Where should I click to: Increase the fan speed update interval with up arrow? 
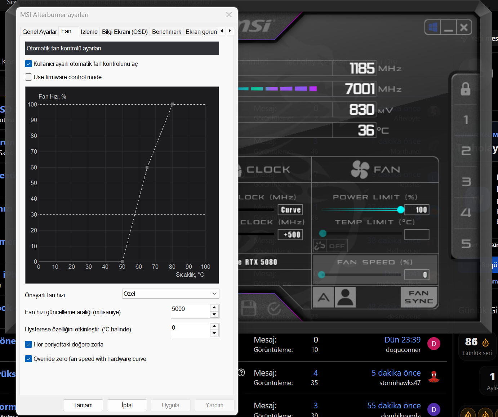click(214, 308)
